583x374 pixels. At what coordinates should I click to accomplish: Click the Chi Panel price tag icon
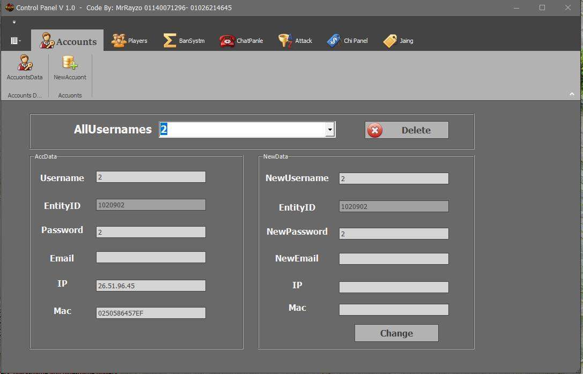(334, 41)
